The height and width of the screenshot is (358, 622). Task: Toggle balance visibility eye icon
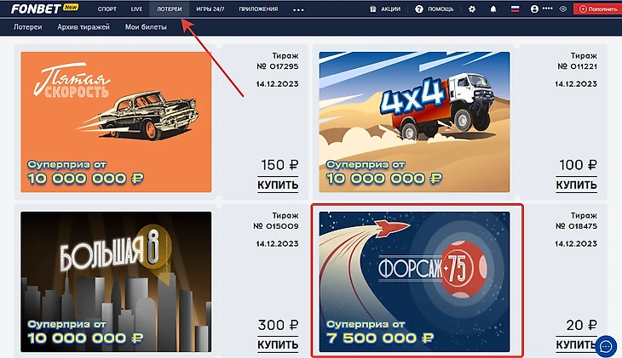pos(563,9)
